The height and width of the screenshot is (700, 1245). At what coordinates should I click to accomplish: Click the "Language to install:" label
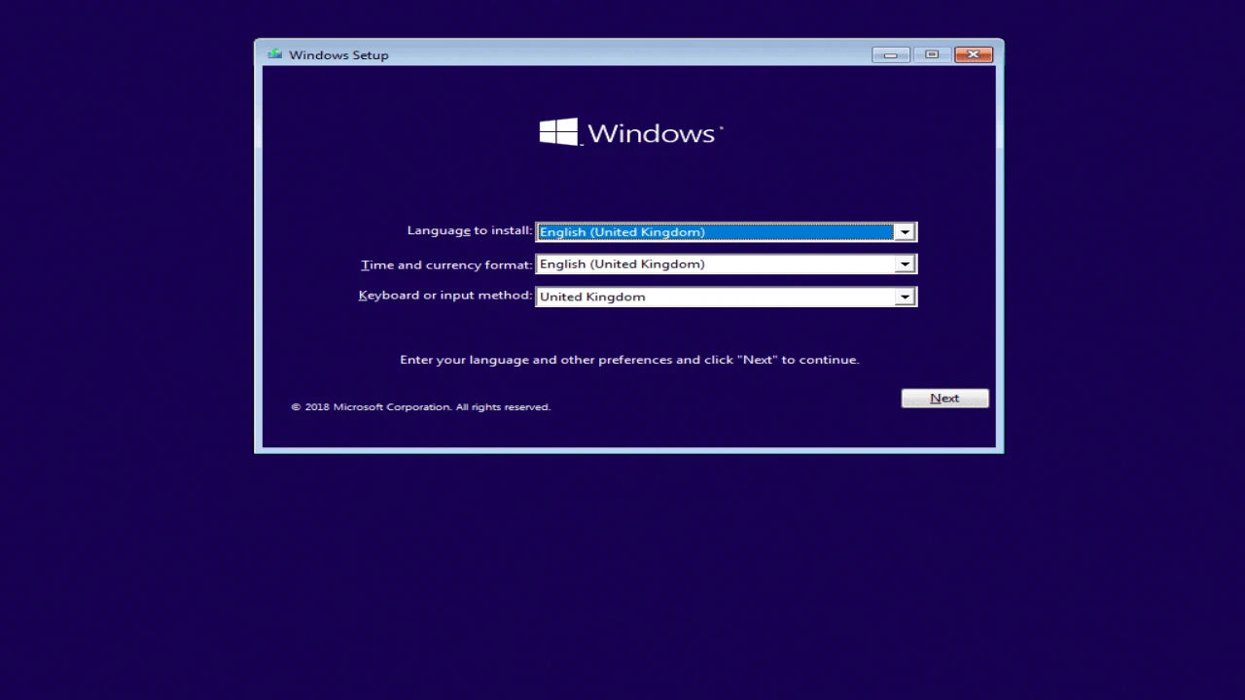tap(469, 231)
